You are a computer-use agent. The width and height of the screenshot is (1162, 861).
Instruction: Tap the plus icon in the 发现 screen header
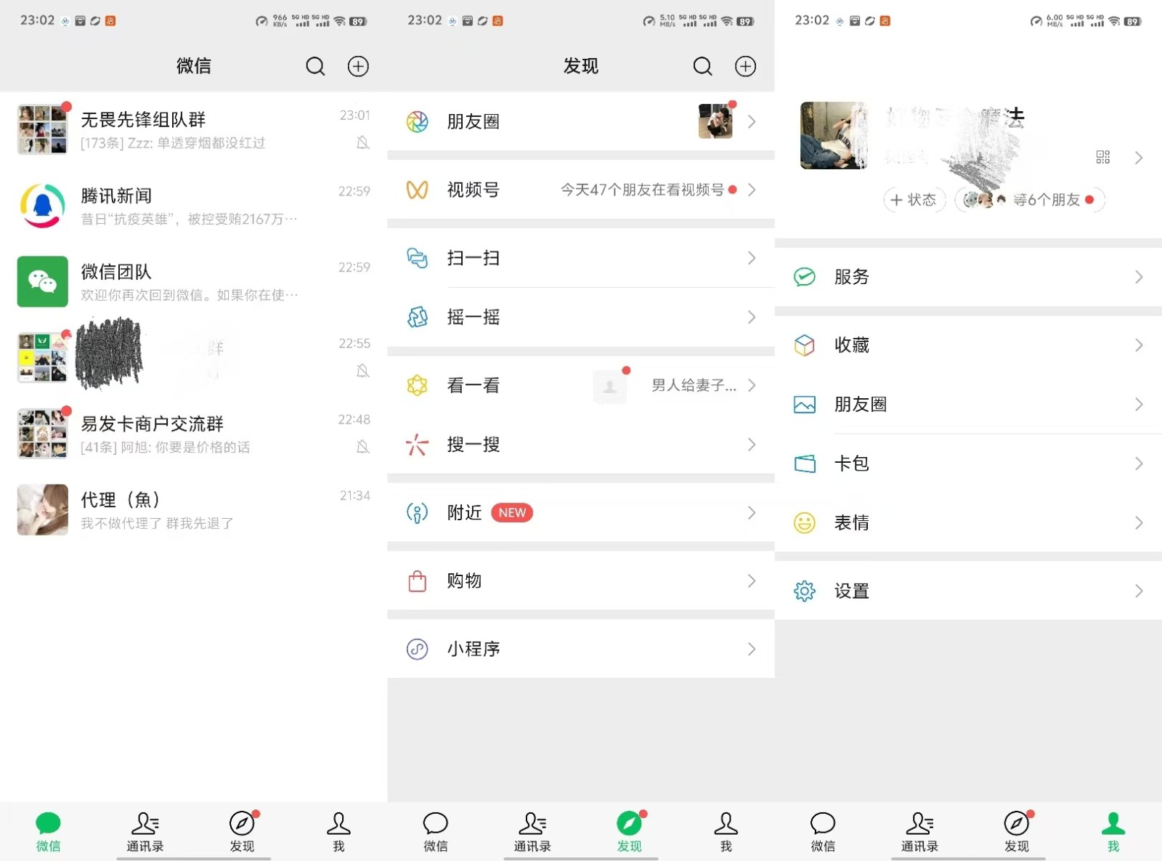tap(745, 66)
